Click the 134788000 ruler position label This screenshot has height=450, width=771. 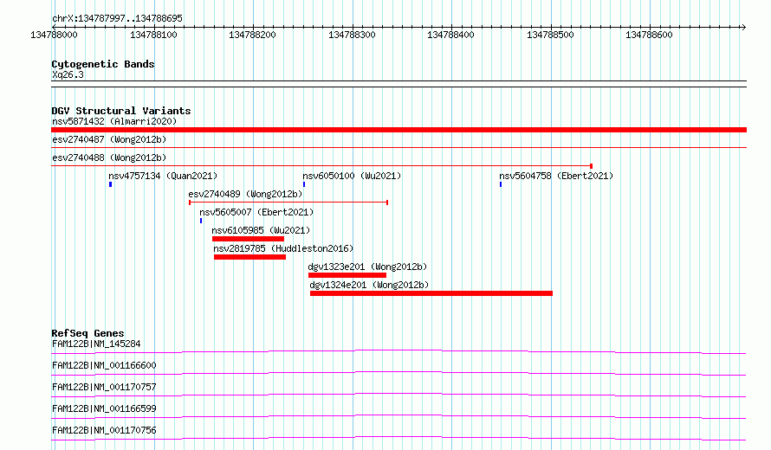pos(54,35)
